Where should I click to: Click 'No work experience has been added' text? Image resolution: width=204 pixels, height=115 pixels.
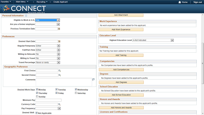coord(123,25)
